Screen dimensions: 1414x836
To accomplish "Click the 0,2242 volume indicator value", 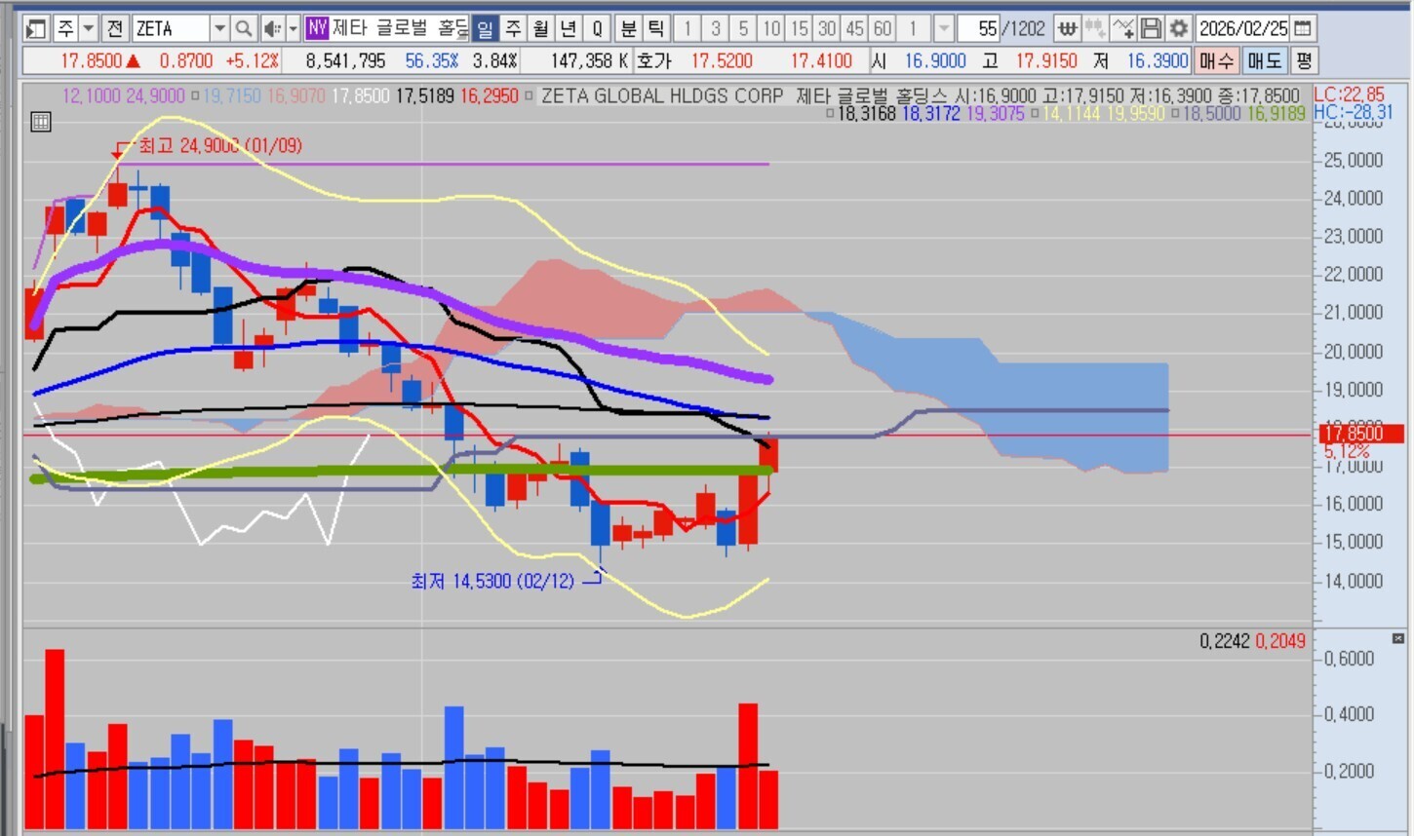I will tap(1225, 640).
